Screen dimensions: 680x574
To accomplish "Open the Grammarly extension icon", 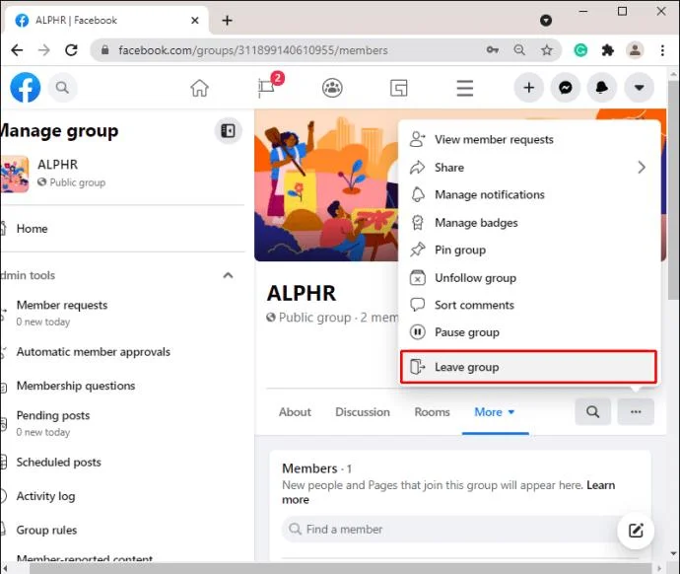I will [580, 50].
